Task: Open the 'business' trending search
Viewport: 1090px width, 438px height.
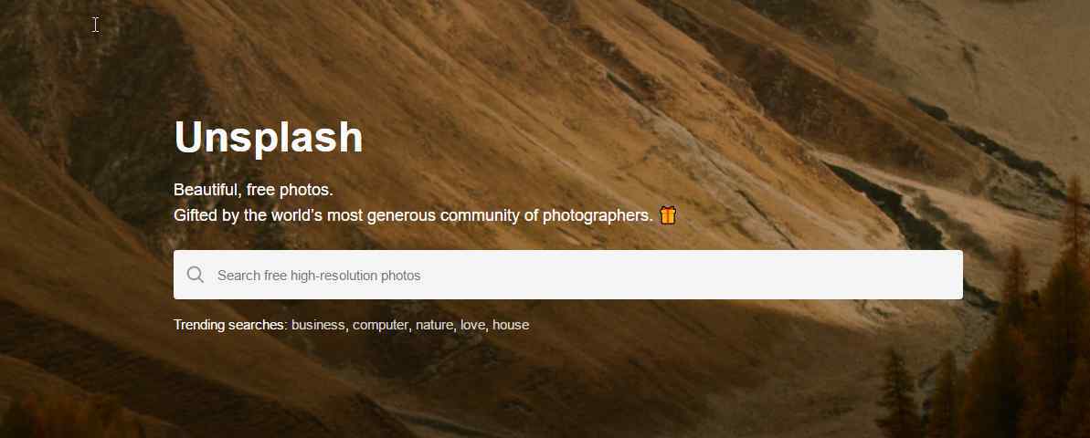Action: click(x=318, y=325)
